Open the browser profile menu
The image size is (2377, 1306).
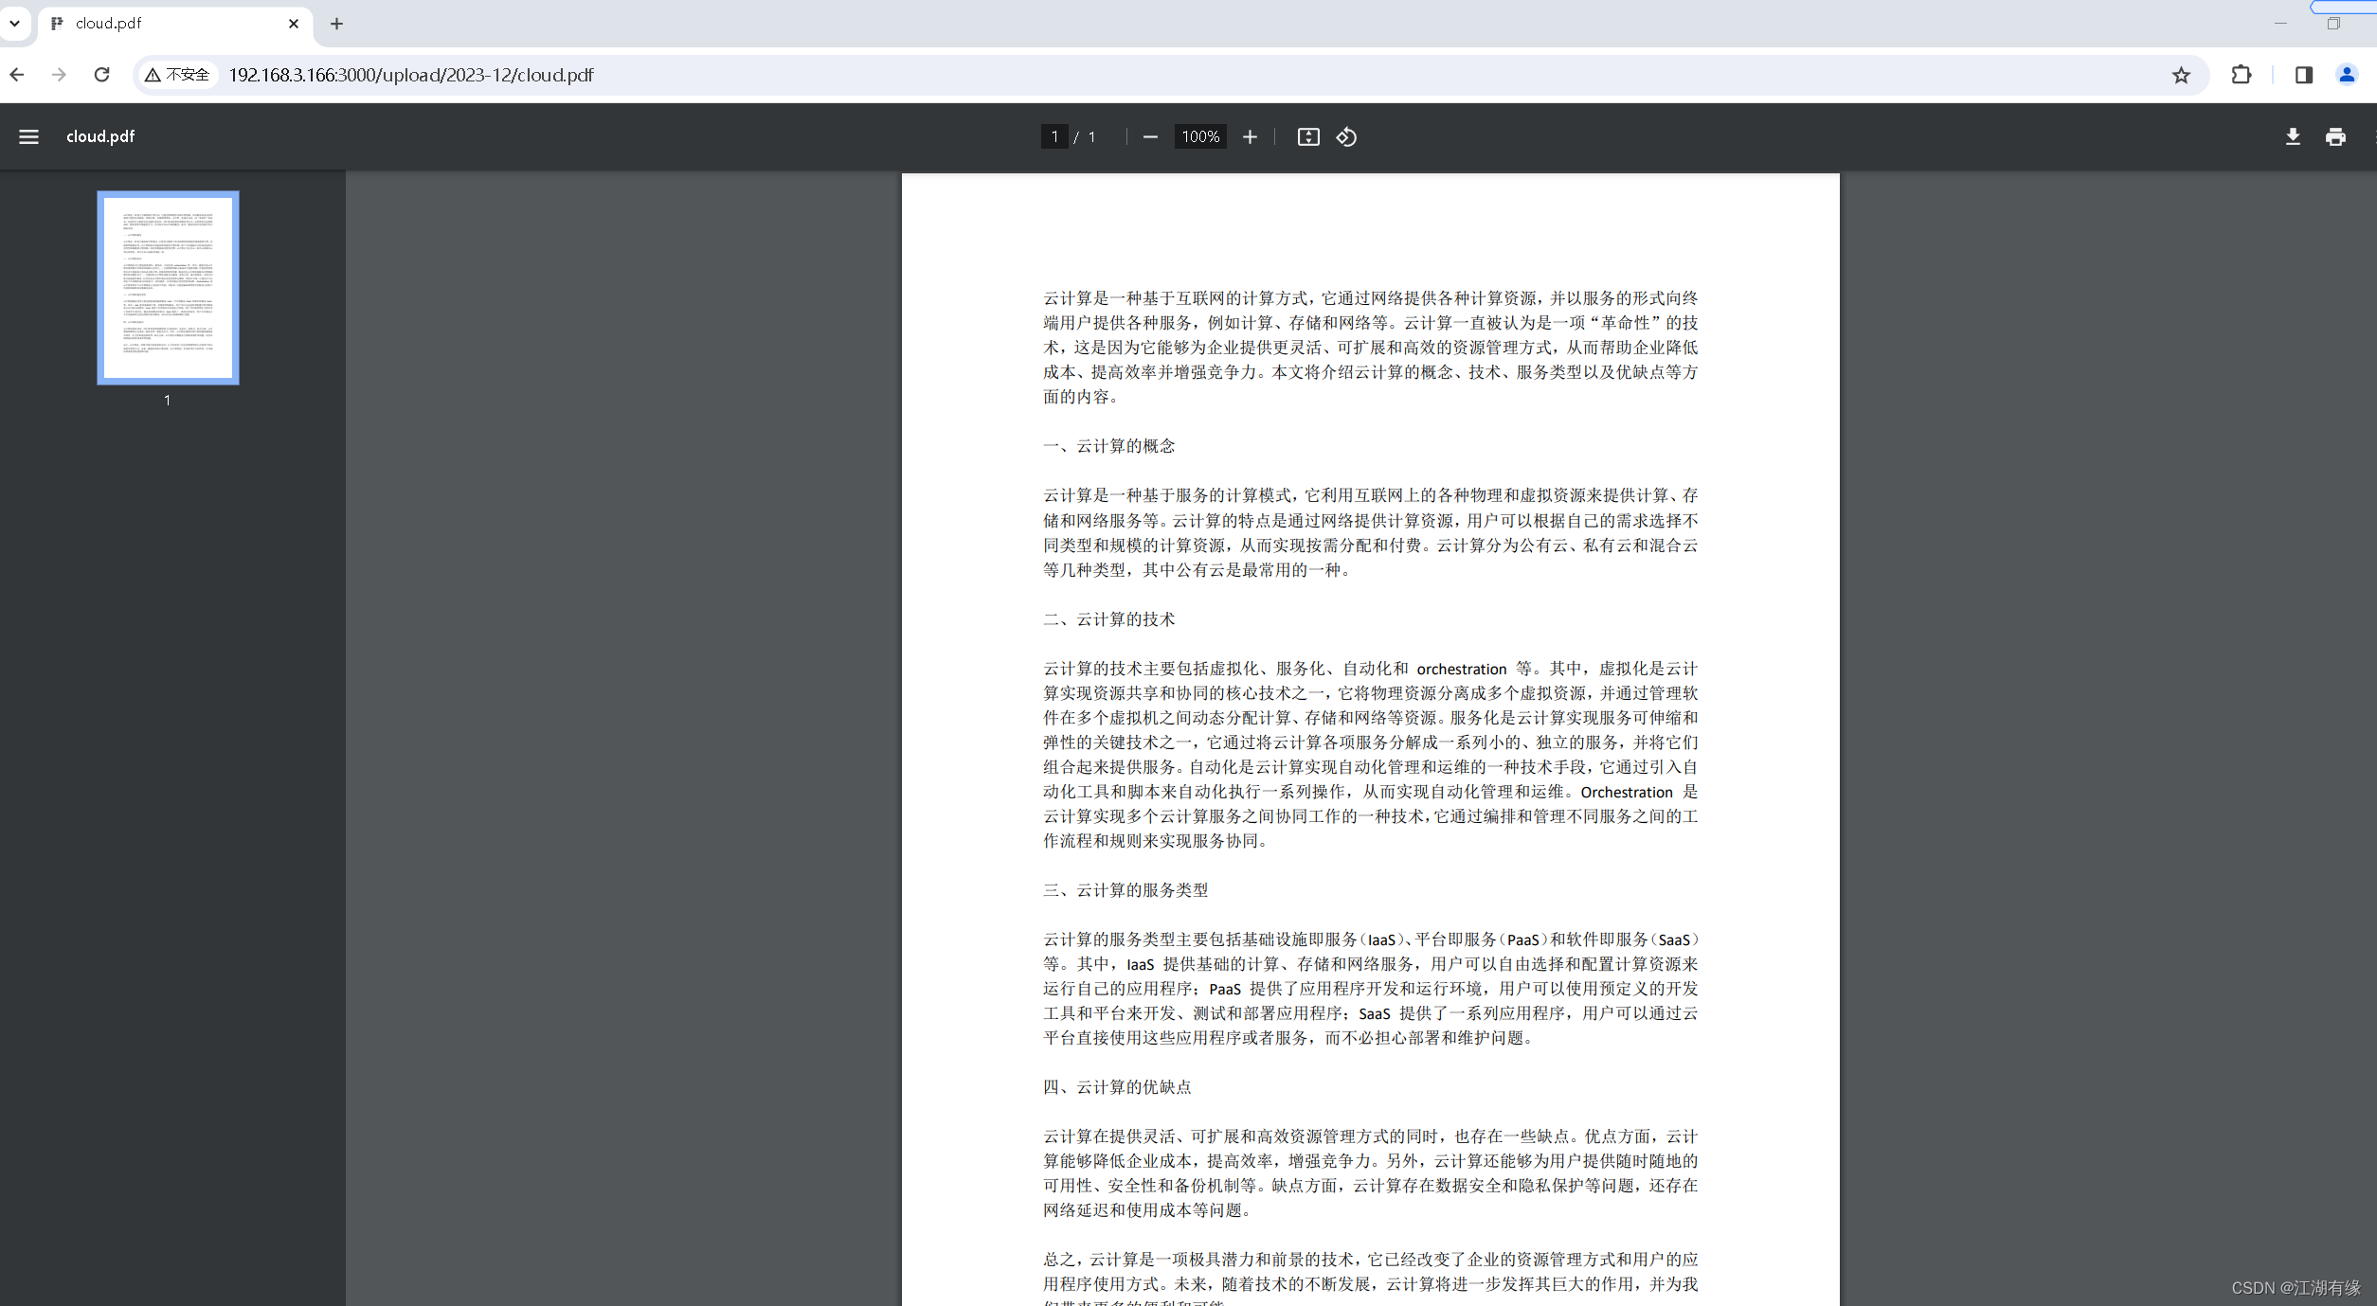(x=2347, y=75)
